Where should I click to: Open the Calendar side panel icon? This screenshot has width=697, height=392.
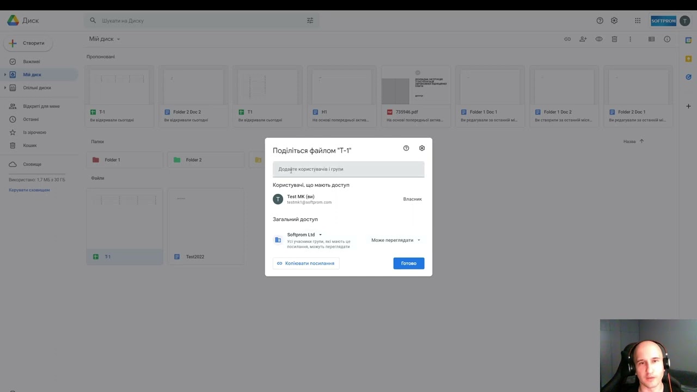point(688,40)
